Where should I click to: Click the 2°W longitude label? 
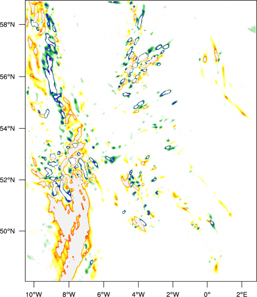coord(173,294)
